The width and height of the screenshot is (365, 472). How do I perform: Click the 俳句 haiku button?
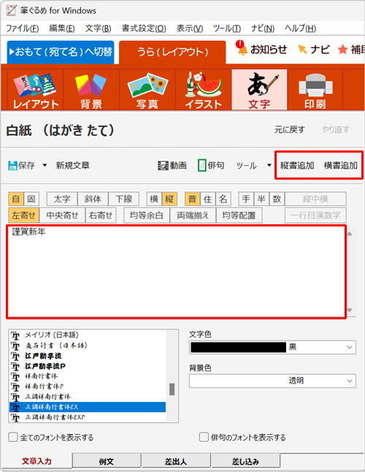(211, 165)
